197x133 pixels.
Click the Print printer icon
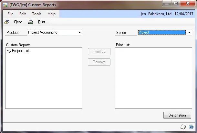coord(31,22)
